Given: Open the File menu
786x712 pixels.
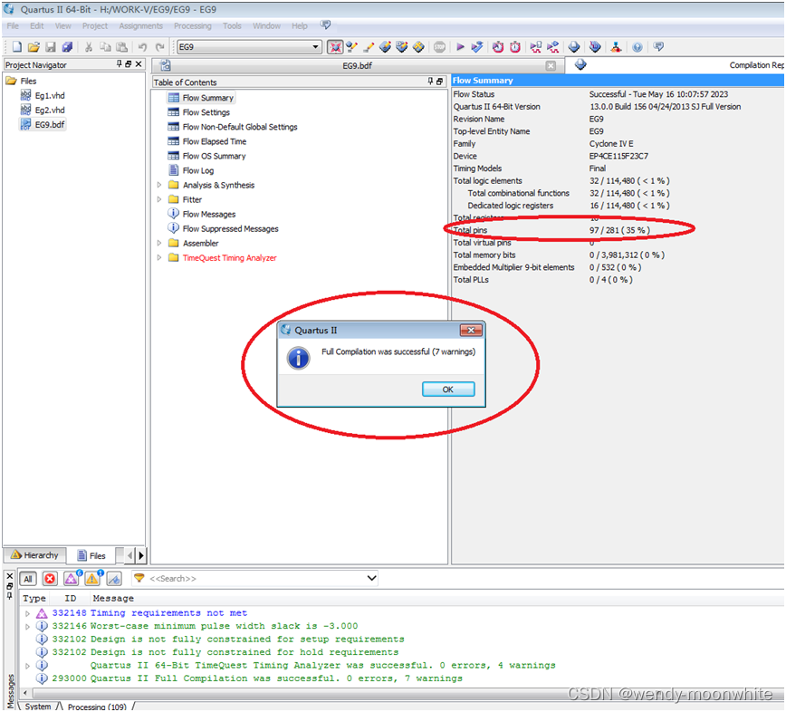Looking at the screenshot, I should click(13, 25).
